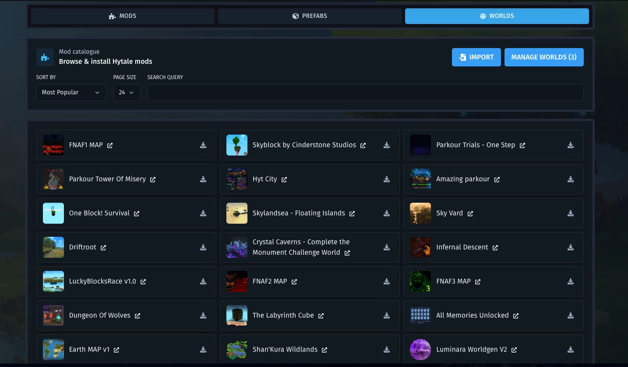Viewport: 628px width, 367px height.
Task: Open Hyt City external link icon
Action: [284, 180]
